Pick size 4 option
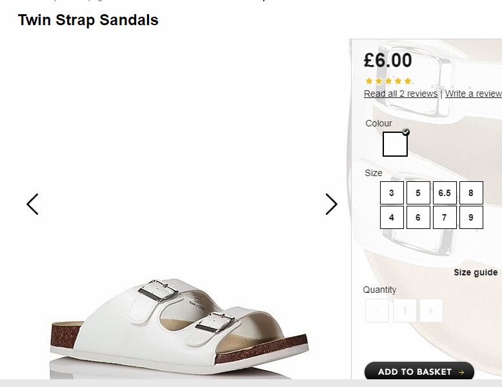 point(392,217)
